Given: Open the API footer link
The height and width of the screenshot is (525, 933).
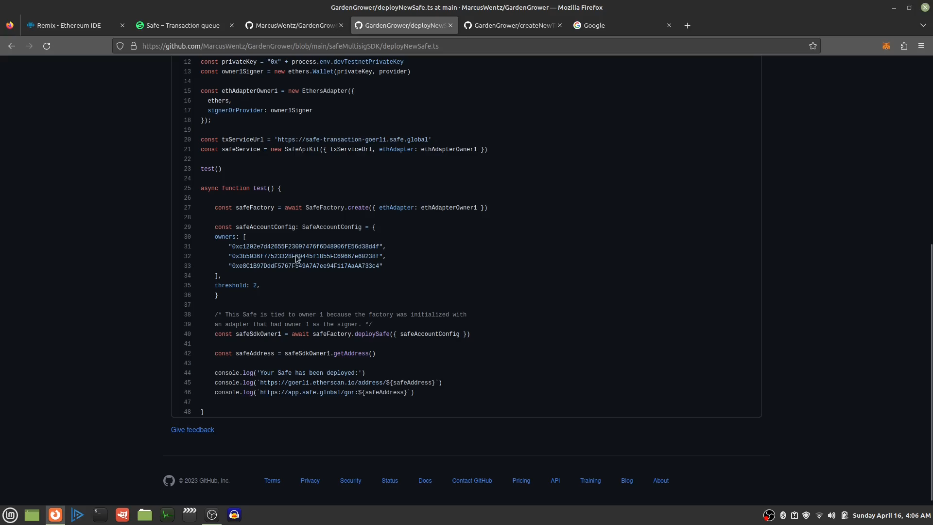Looking at the screenshot, I should click(x=555, y=481).
